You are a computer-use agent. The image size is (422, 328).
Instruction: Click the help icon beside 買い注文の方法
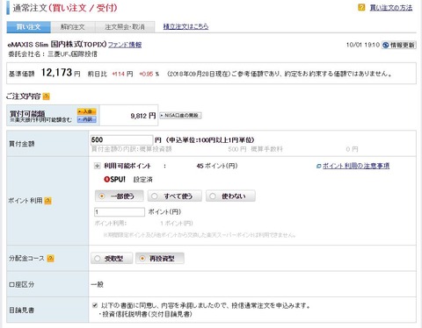[x=361, y=8]
